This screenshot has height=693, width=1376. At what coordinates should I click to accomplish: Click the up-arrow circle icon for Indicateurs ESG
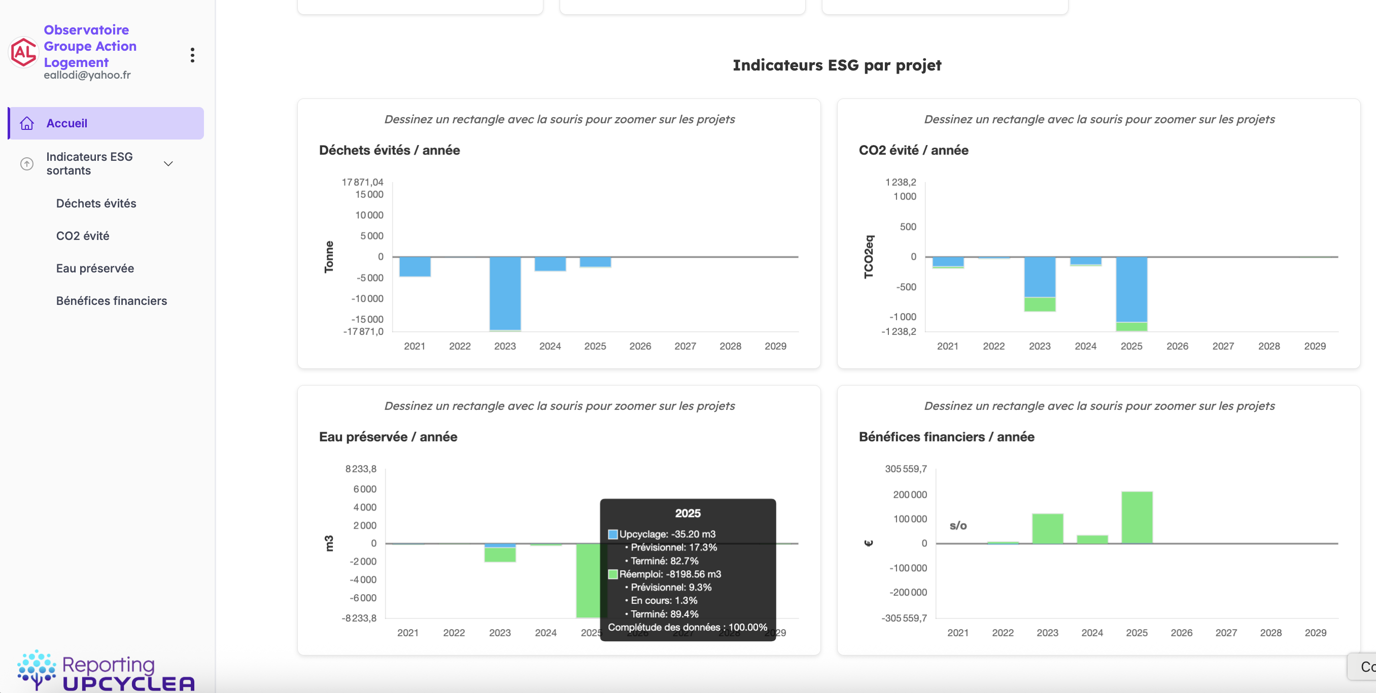click(27, 163)
